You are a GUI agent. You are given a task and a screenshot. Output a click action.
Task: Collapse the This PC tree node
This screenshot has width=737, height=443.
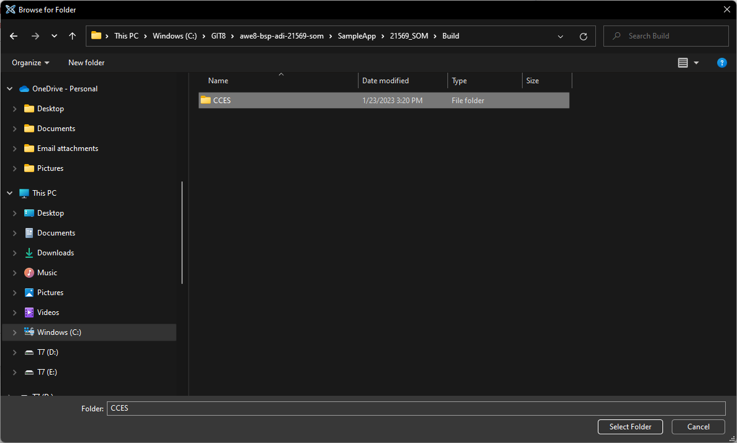click(10, 193)
